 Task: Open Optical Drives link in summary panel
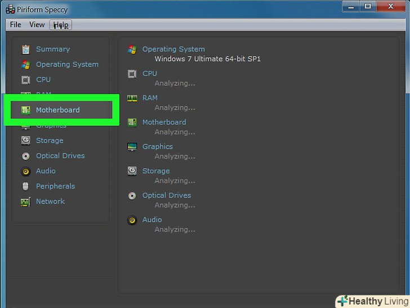point(167,195)
